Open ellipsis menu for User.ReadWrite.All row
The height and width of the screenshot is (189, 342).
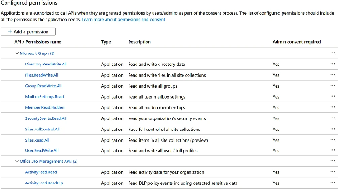(x=332, y=150)
